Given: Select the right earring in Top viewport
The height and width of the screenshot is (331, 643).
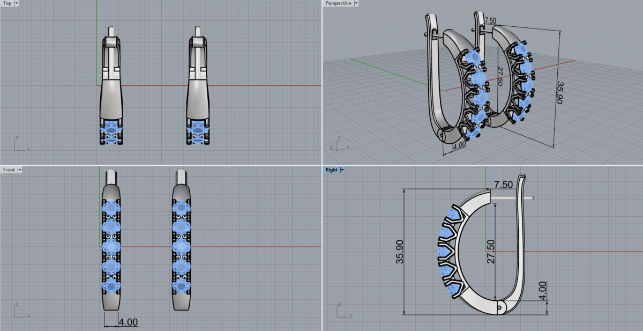Looking at the screenshot, I should pos(198,86).
